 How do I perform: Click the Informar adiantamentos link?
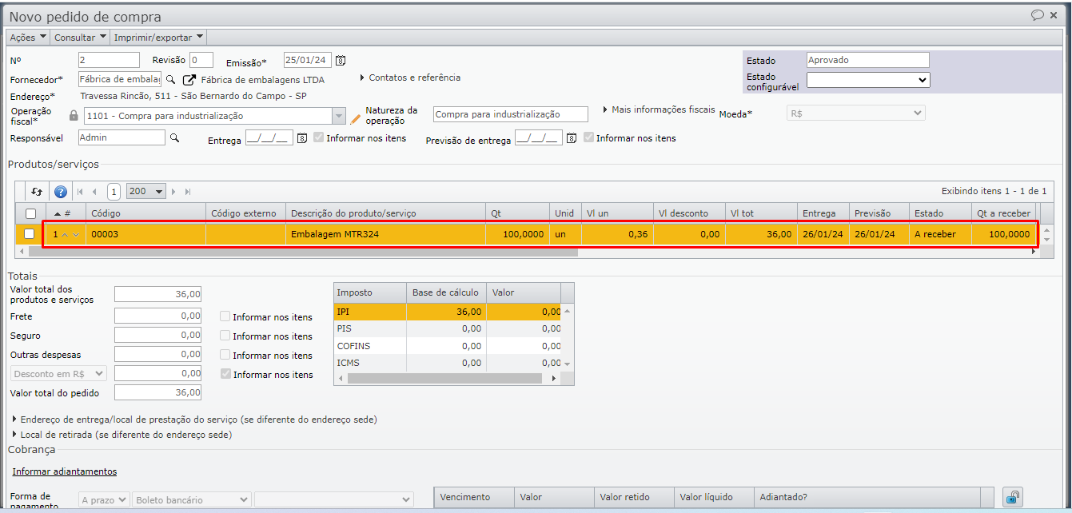point(65,471)
